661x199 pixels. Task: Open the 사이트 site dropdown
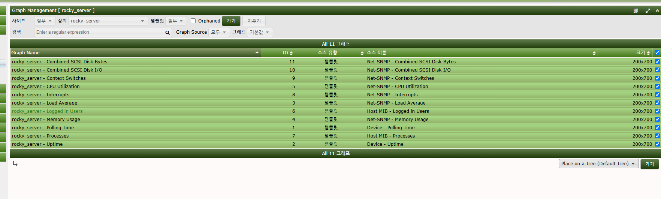tap(45, 21)
